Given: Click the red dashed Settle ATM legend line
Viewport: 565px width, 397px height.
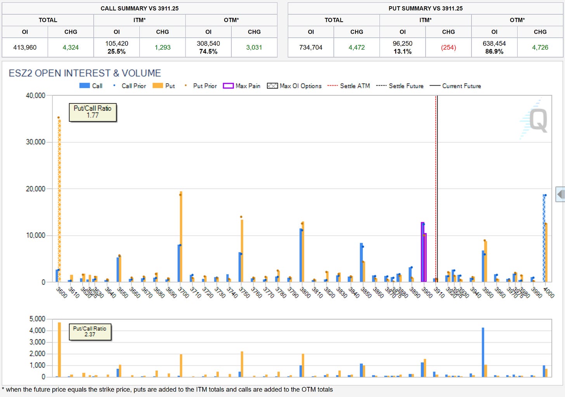Looking at the screenshot, I should tap(333, 86).
